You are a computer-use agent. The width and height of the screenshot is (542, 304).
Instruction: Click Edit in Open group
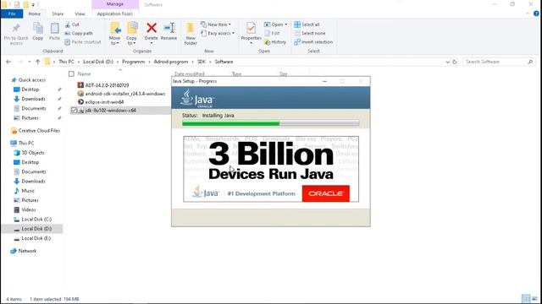point(272,33)
